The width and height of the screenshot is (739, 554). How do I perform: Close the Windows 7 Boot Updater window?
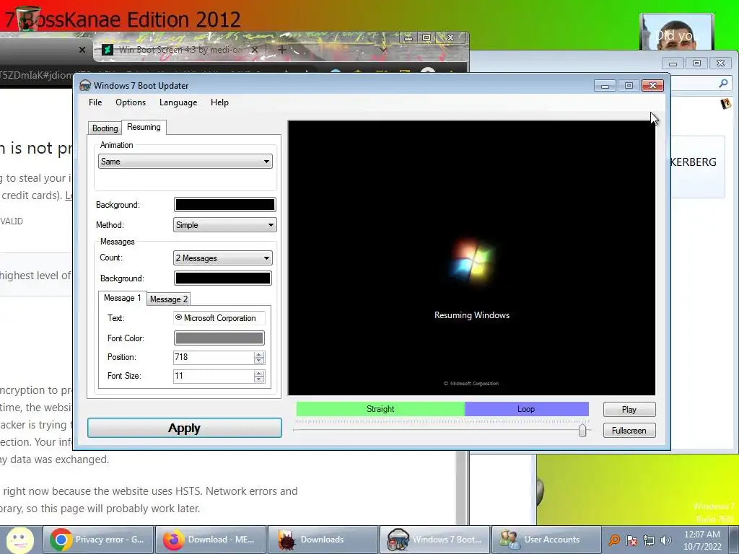click(x=652, y=85)
